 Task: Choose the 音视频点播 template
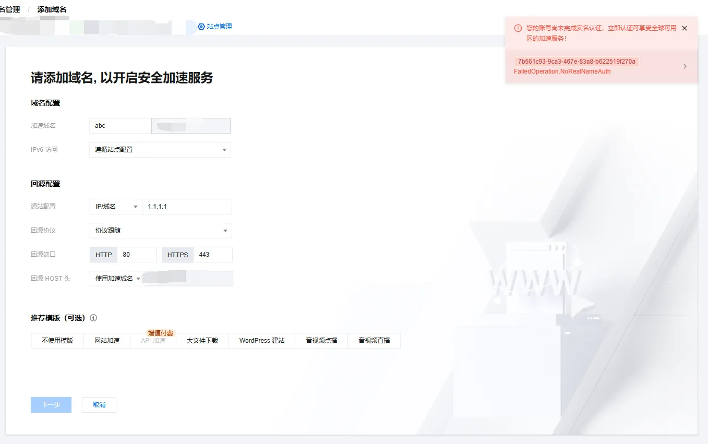[321, 341]
